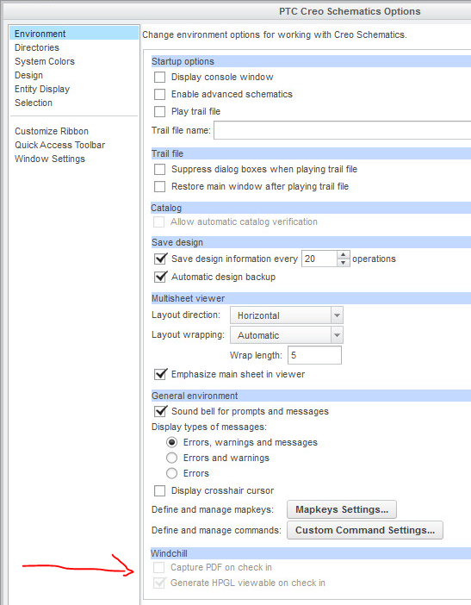This screenshot has width=471, height=605.
Task: Open Selection options
Action: pyautogui.click(x=34, y=103)
